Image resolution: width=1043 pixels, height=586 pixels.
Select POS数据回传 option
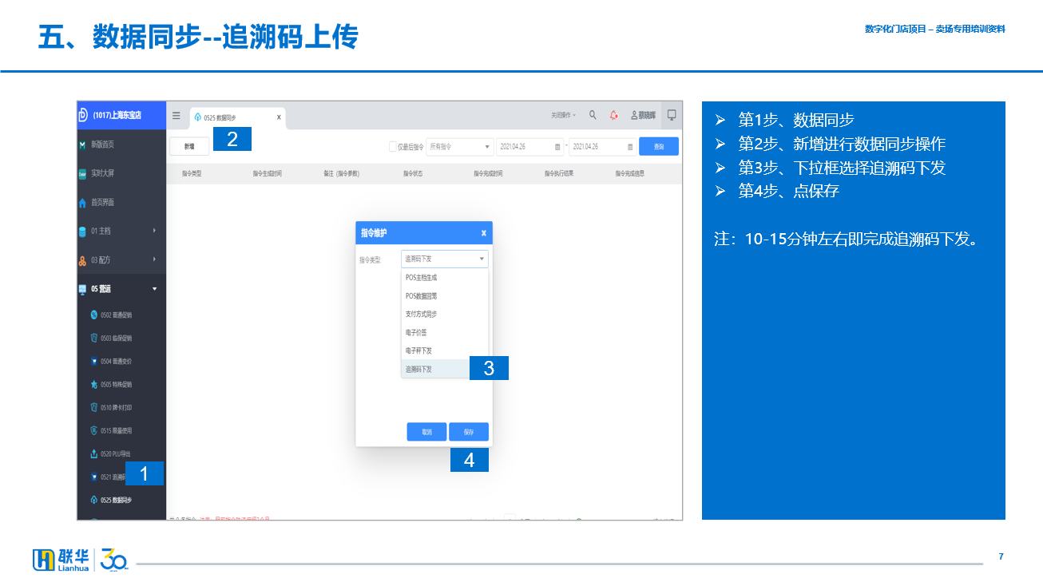[x=445, y=296]
